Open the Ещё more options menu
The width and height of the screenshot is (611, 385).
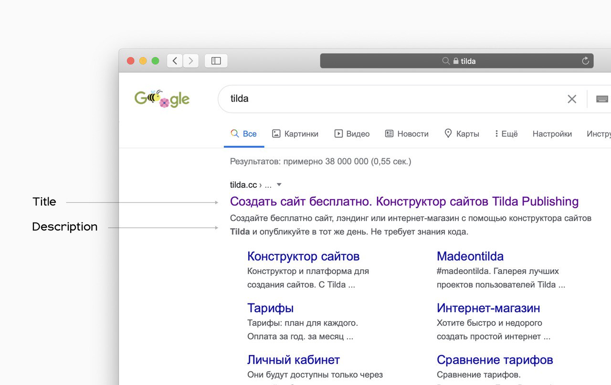[x=506, y=134]
